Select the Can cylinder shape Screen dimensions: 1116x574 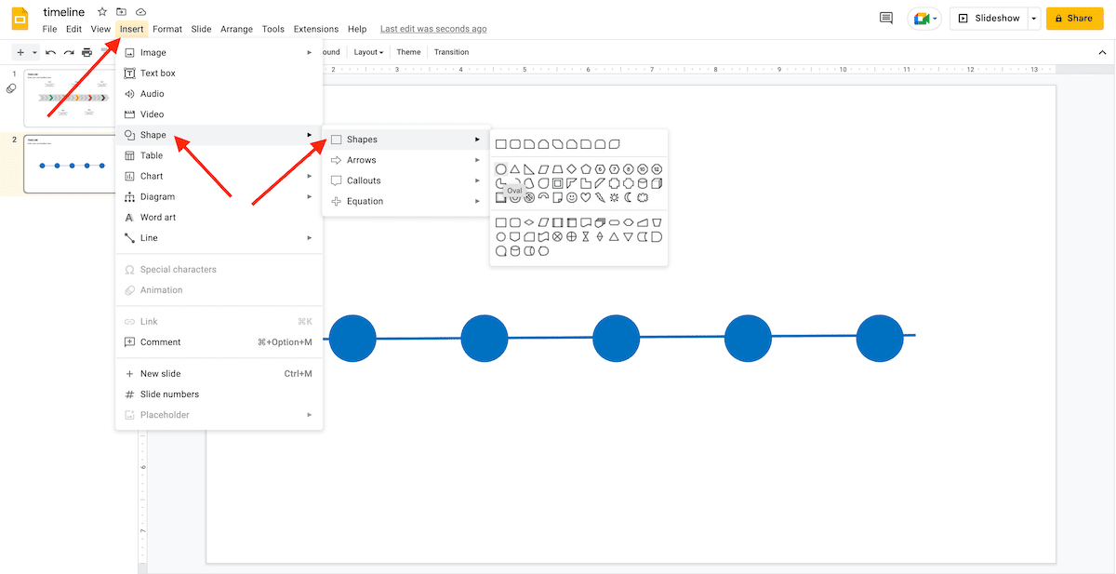pos(643,183)
